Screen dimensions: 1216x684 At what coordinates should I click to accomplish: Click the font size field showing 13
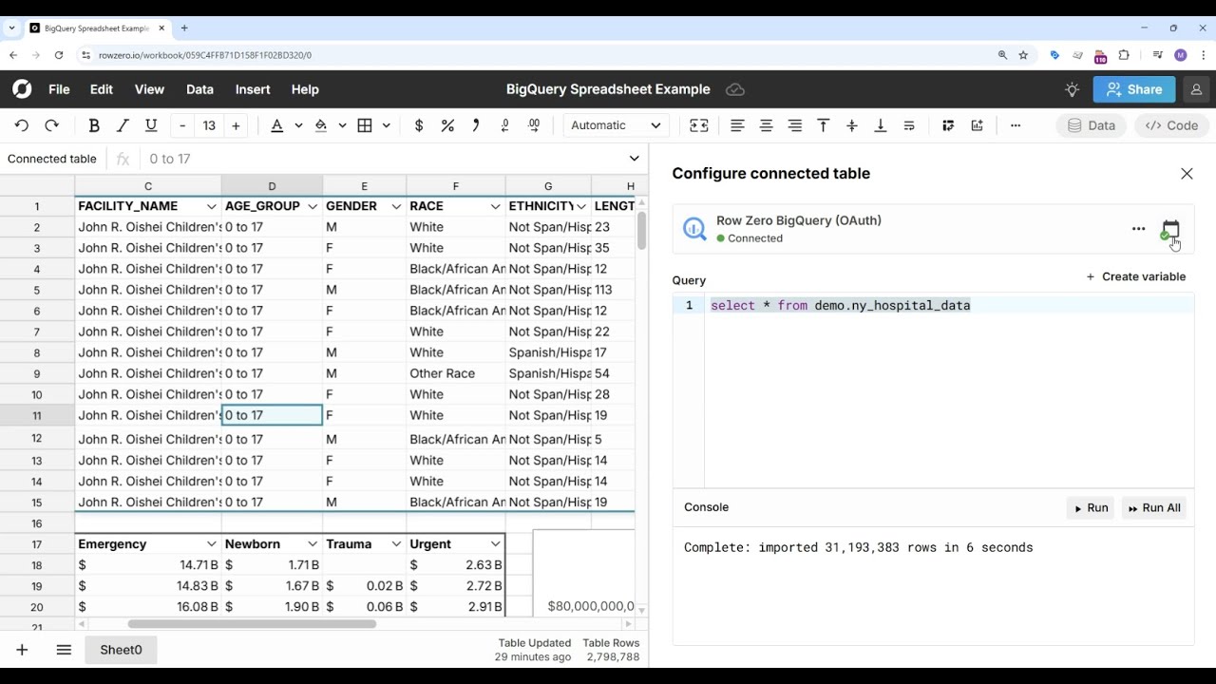pos(209,125)
